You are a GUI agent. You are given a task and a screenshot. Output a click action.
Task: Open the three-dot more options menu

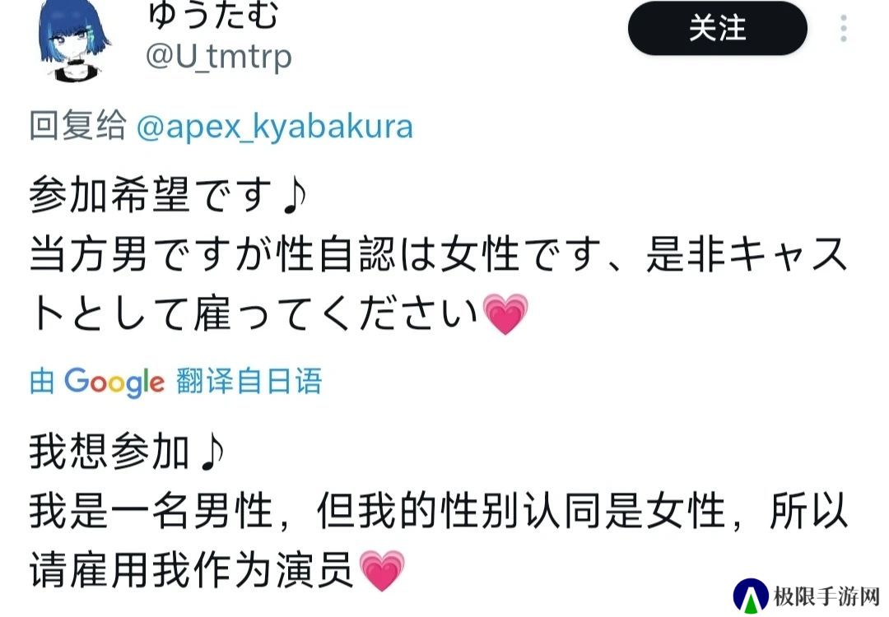pos(844,28)
